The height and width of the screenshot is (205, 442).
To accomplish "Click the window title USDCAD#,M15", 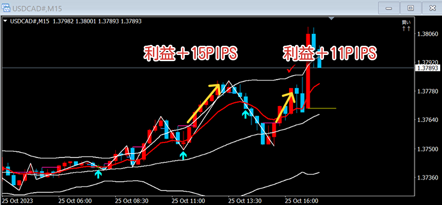I will [37, 9].
